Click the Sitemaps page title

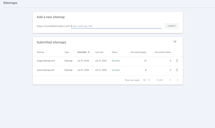[10, 3]
